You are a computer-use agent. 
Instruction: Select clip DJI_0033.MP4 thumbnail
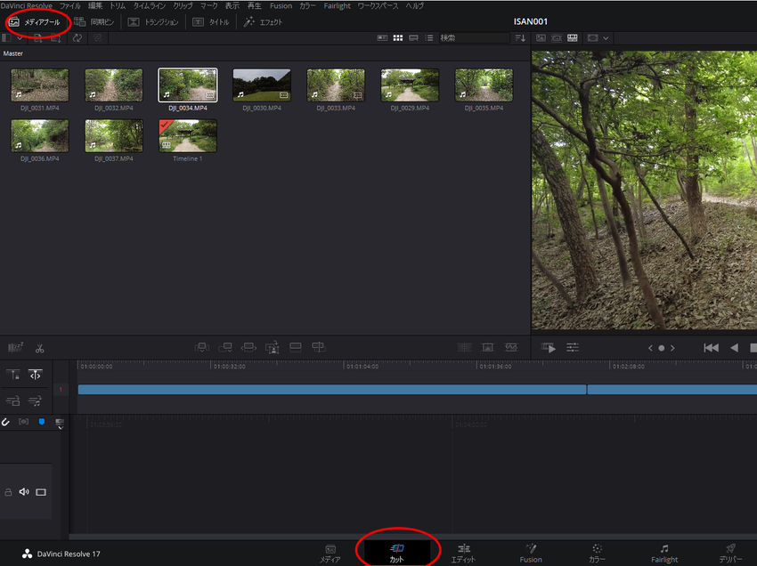(336, 85)
